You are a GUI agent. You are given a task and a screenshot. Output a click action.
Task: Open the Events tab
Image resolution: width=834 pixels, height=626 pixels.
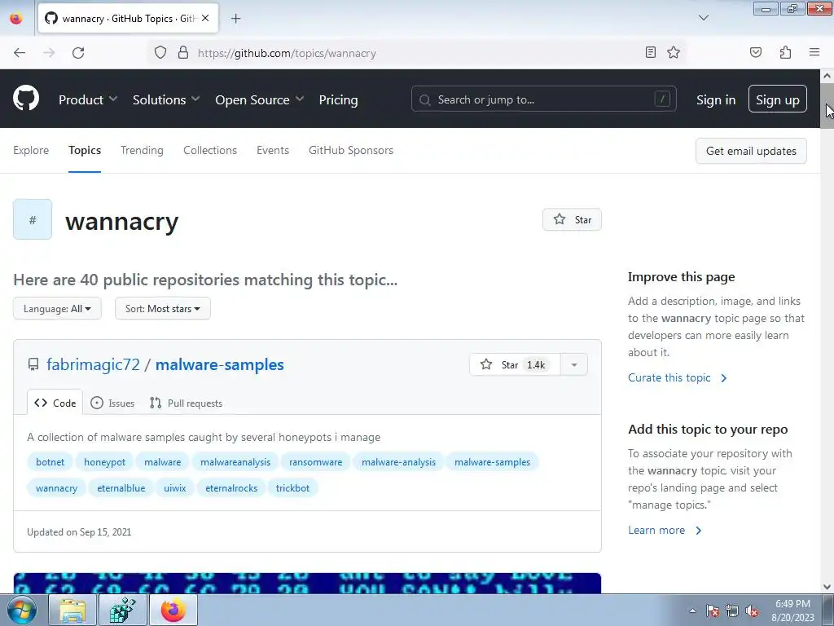(273, 150)
